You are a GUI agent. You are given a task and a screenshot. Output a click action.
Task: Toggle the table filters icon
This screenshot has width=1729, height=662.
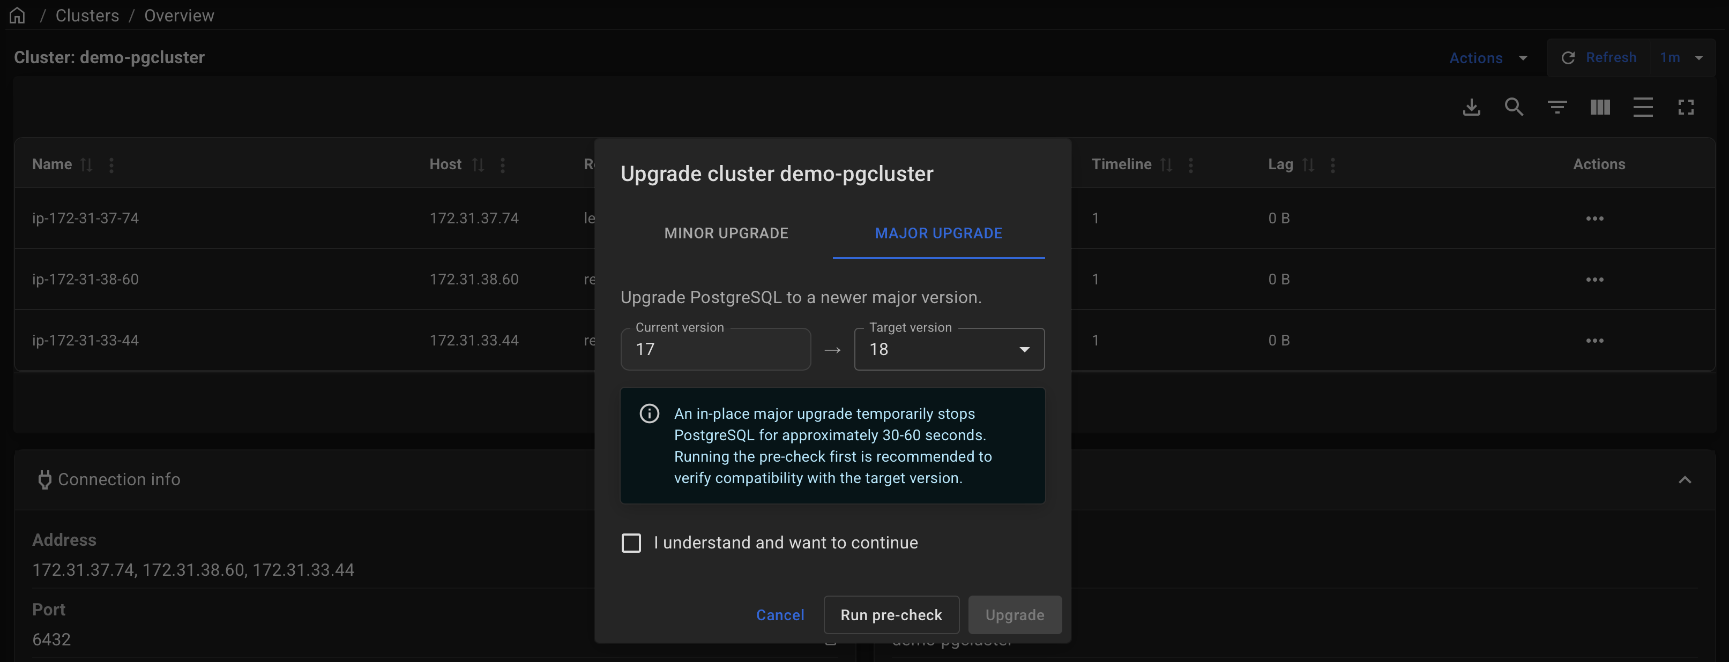pyautogui.click(x=1557, y=107)
